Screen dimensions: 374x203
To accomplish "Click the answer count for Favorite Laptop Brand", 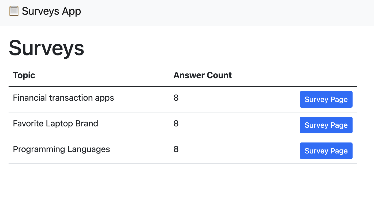I will (176, 123).
